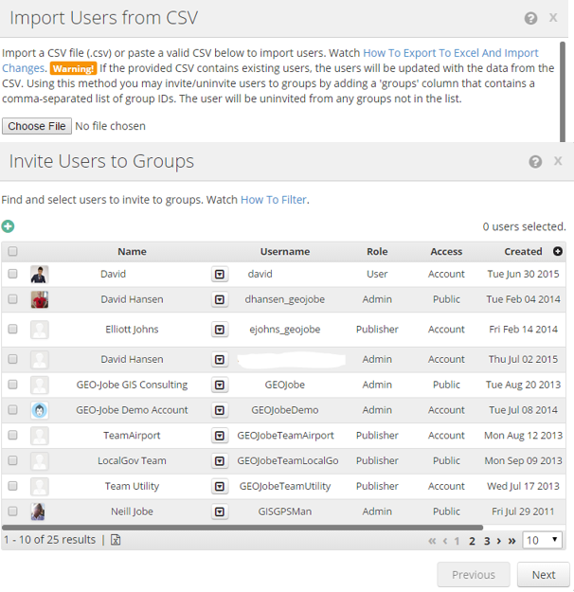Select the TeamAirport row checkbox

click(12, 436)
